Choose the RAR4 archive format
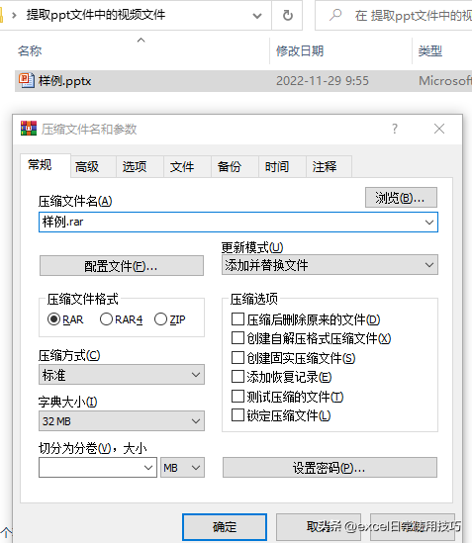Viewport: 472px width, 543px height. 106,319
